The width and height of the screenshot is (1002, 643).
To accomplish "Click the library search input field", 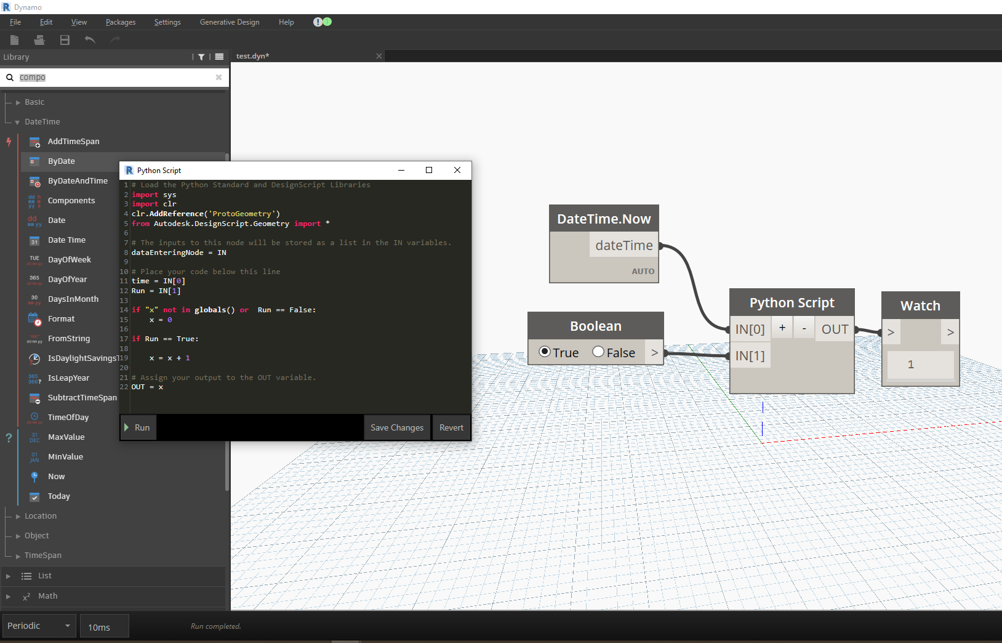I will [117, 78].
